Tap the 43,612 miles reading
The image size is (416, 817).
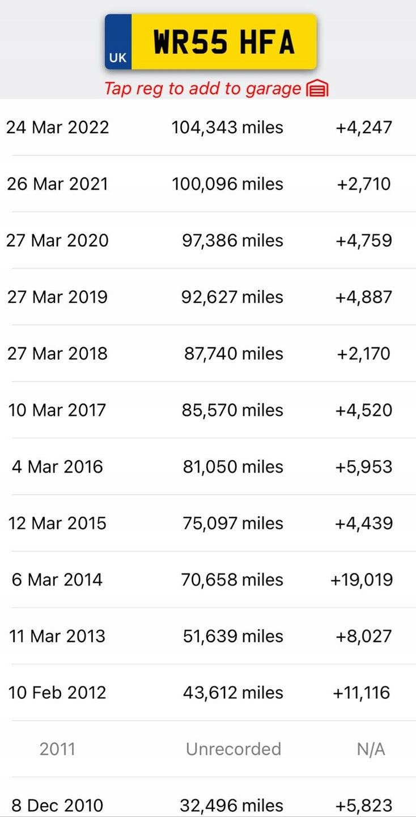pos(233,692)
